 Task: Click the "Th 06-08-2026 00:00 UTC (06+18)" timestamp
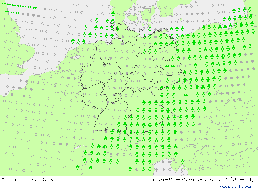point(200,179)
